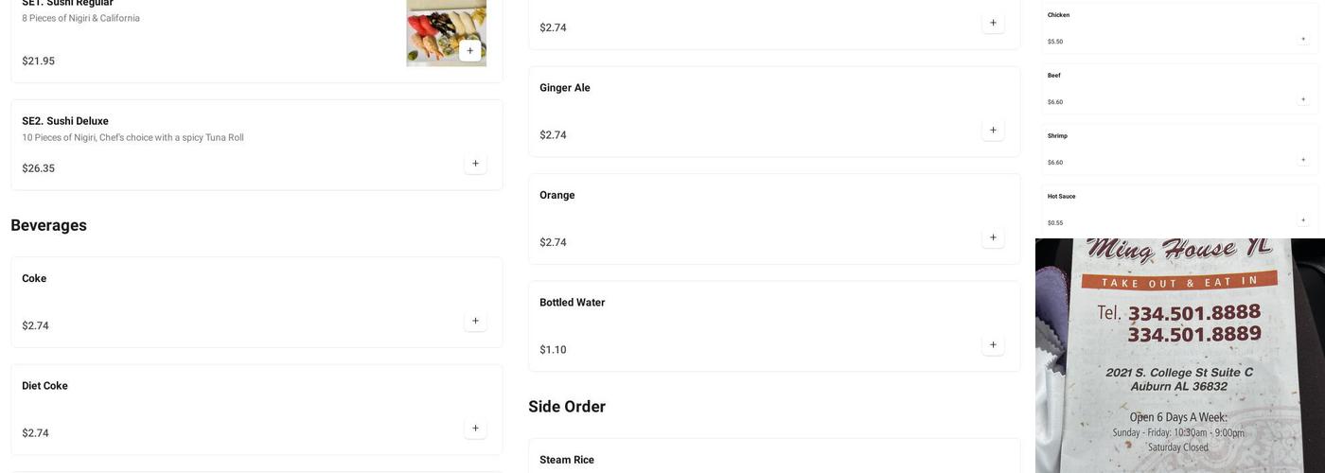The height and width of the screenshot is (473, 1325).
Task: Add Diet Coke using its plus icon
Action: point(475,429)
